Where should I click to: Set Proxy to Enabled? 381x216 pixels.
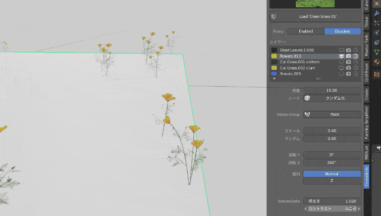pyautogui.click(x=306, y=31)
